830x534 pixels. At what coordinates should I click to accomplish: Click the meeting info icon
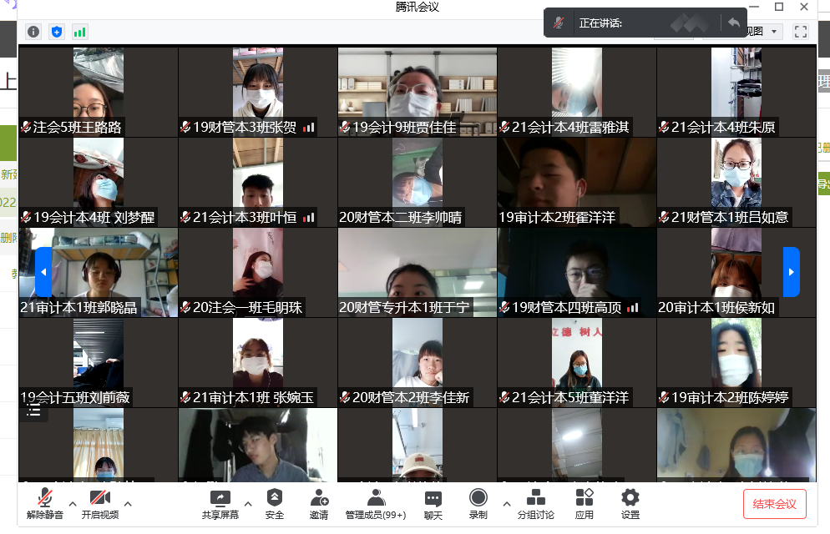pos(33,32)
